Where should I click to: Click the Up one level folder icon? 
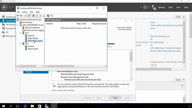(x=25, y=16)
